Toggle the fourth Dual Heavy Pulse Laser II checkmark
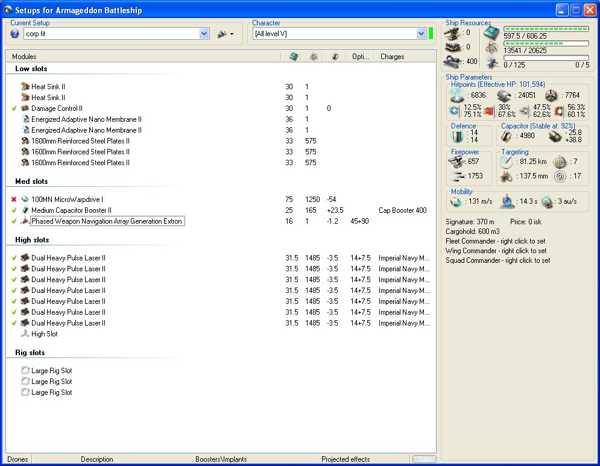 click(x=14, y=291)
